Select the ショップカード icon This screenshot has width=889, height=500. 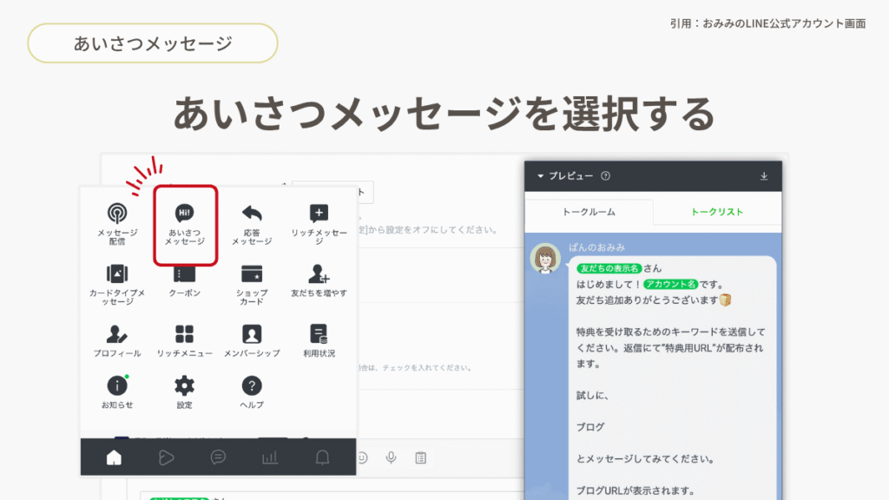tap(252, 281)
